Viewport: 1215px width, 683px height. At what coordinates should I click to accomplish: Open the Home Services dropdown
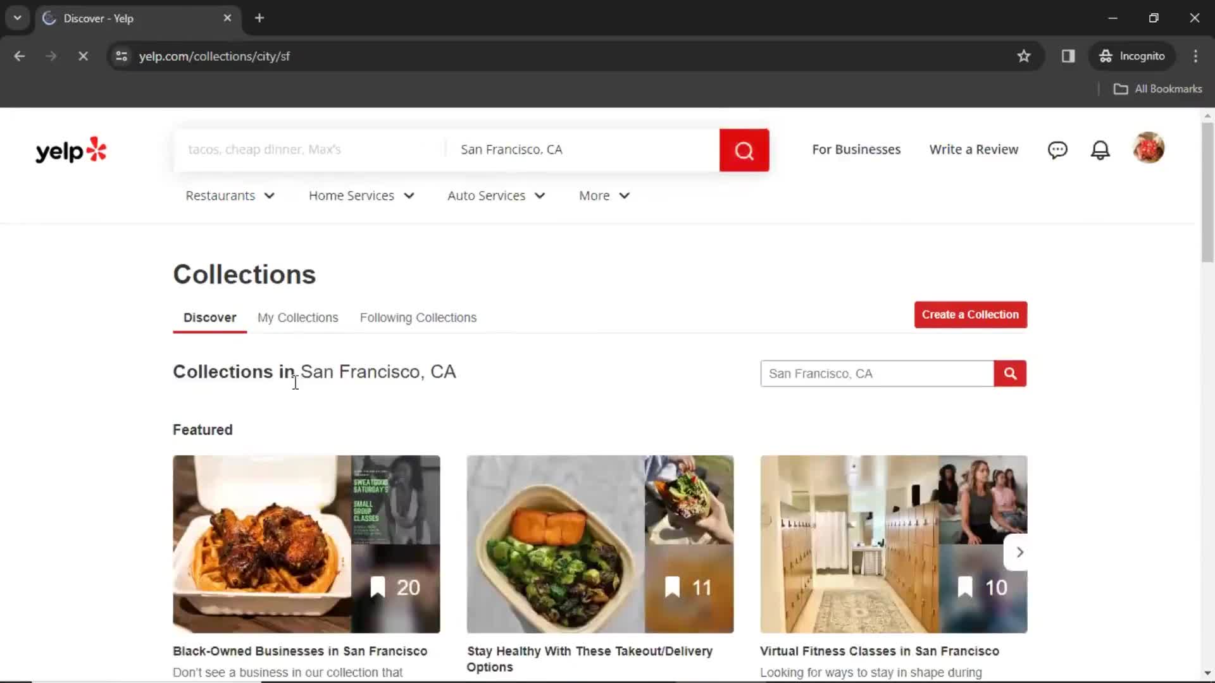click(361, 195)
